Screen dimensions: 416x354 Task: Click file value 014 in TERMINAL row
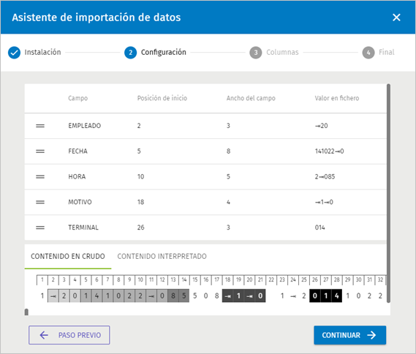[320, 227]
